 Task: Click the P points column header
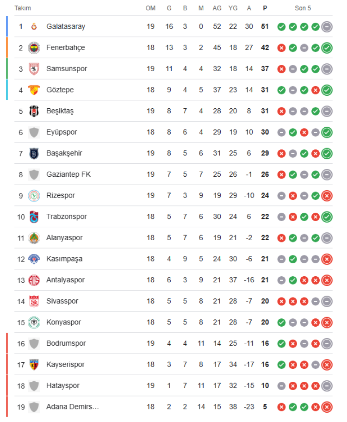[x=265, y=8]
